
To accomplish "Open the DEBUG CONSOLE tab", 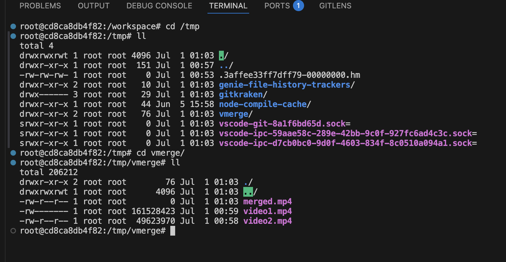I will [x=159, y=6].
